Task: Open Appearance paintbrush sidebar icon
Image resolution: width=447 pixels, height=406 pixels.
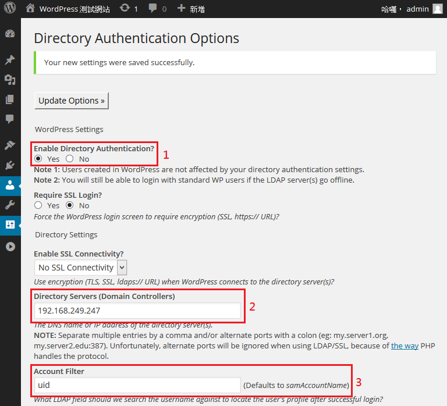Action: coord(10,145)
